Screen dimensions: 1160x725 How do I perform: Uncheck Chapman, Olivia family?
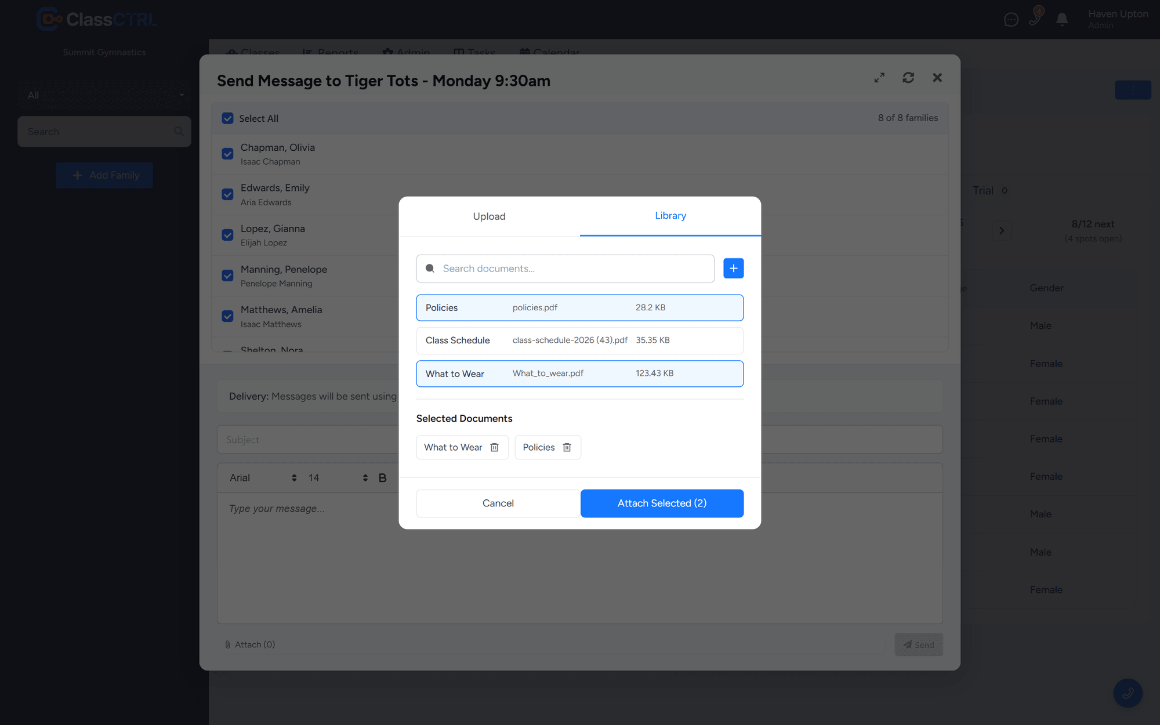(227, 154)
